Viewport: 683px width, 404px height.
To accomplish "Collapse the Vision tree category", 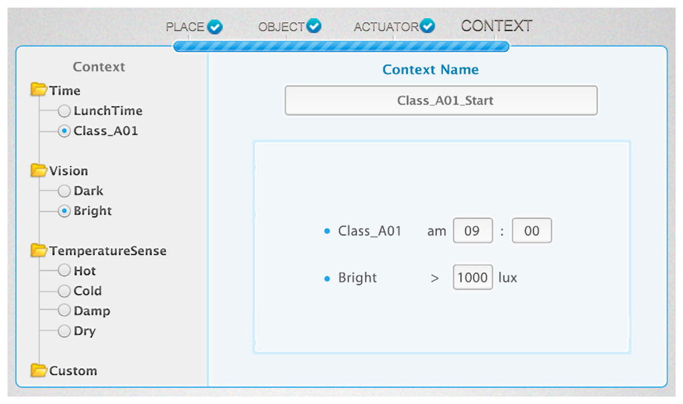I will (68, 171).
